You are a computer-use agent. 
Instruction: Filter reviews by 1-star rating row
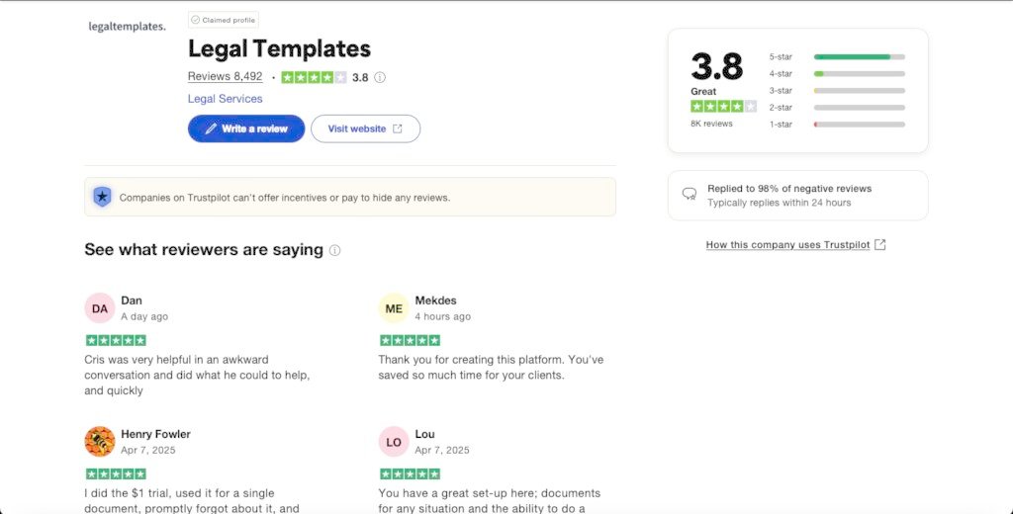pyautogui.click(x=837, y=125)
